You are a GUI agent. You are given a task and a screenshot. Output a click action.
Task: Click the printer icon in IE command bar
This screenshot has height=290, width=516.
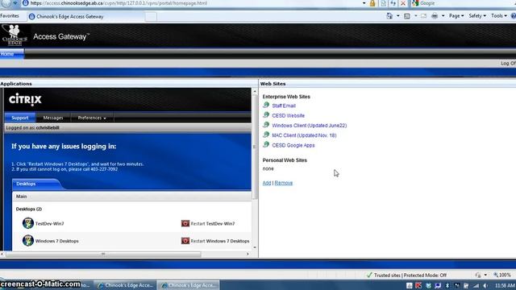click(435, 16)
